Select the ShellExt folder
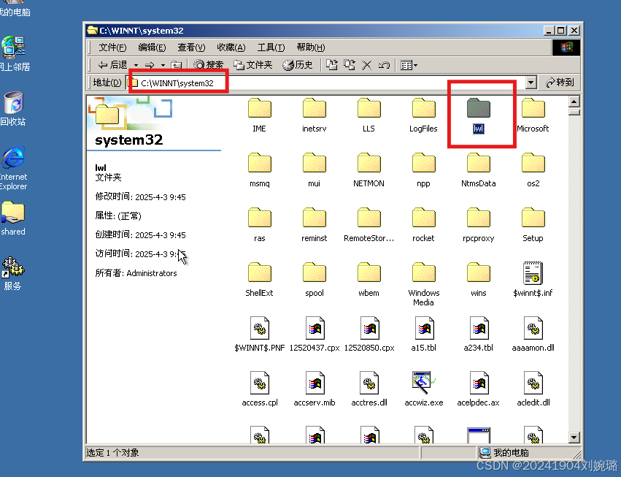 (259, 279)
